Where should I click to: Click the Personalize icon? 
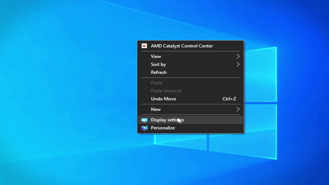click(x=144, y=128)
